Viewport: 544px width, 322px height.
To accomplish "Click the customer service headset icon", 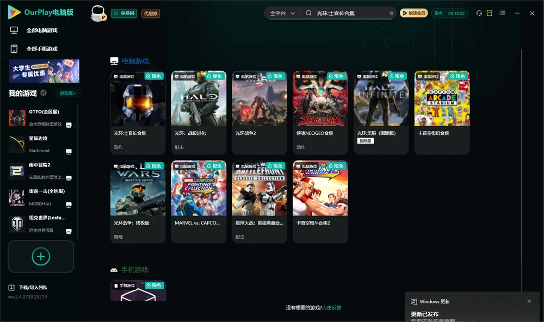I will (x=479, y=13).
